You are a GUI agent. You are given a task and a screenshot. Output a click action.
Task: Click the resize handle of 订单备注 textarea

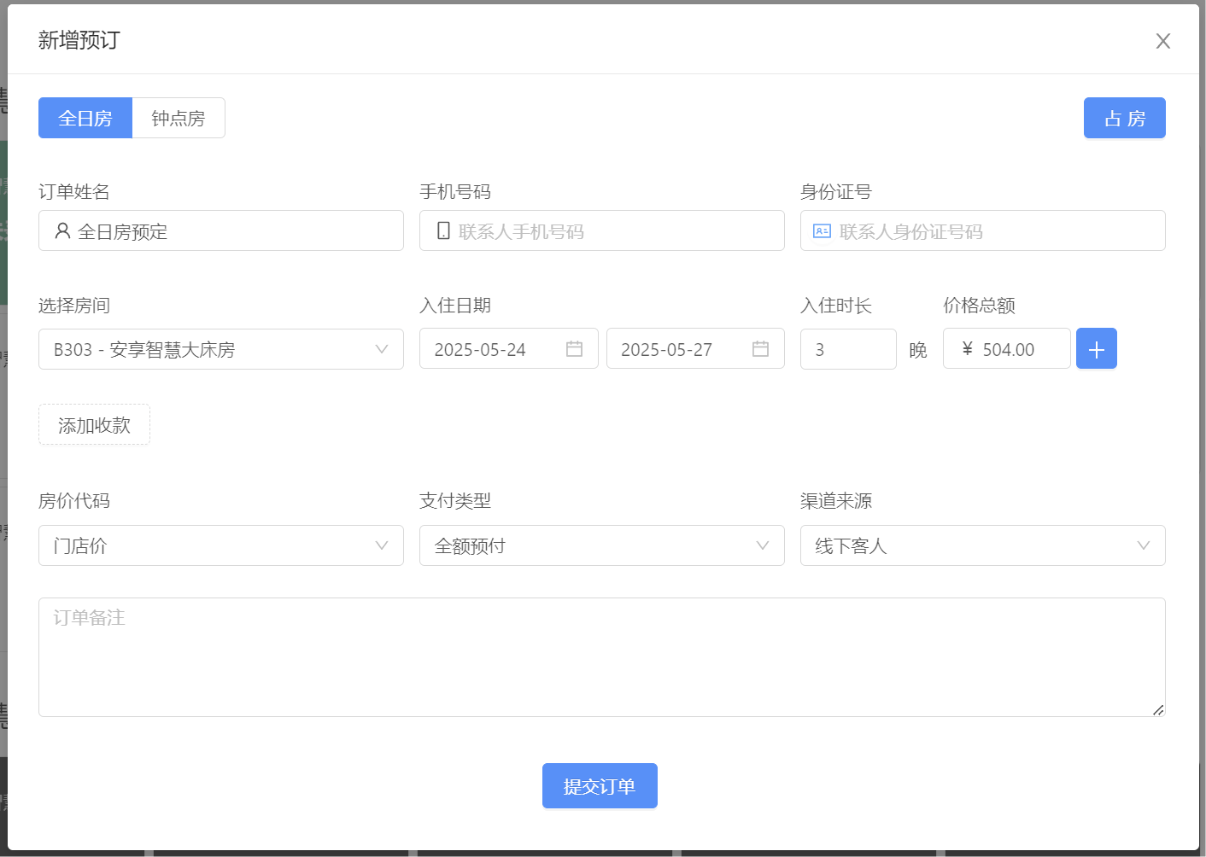click(1158, 709)
